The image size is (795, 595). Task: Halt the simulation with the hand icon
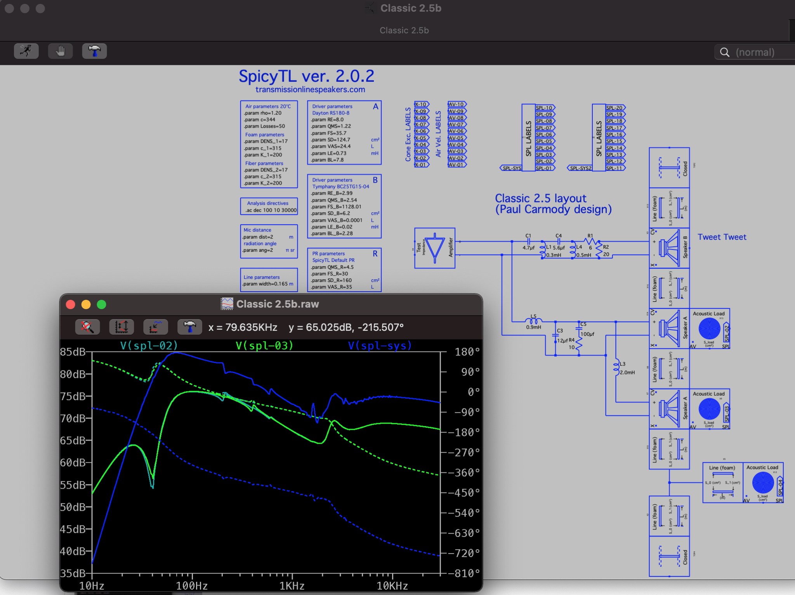click(x=60, y=51)
